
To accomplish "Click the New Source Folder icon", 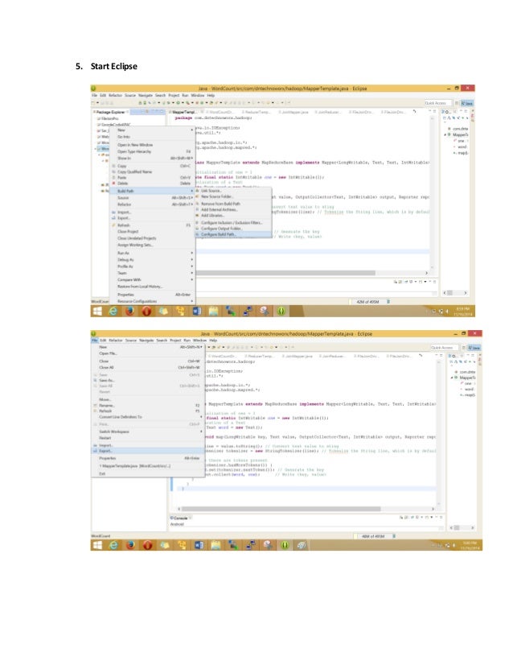I will point(198,196).
